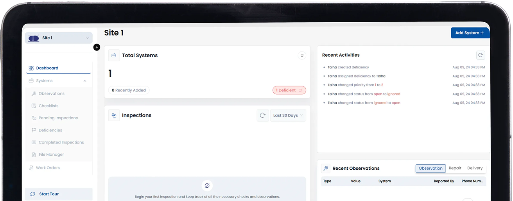Click the Add System button
Image resolution: width=513 pixels, height=201 pixels.
pyautogui.click(x=470, y=33)
